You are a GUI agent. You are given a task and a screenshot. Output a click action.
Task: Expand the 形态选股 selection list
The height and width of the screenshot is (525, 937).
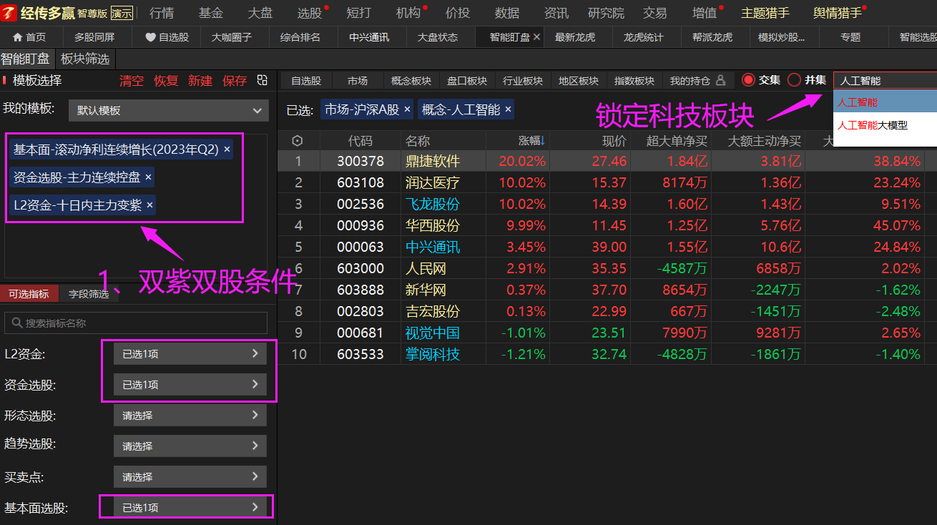pos(190,415)
